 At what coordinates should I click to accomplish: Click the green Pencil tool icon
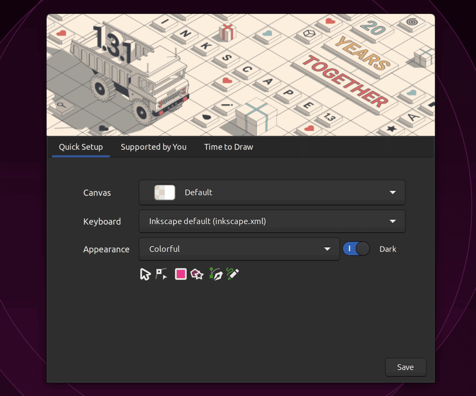[232, 274]
